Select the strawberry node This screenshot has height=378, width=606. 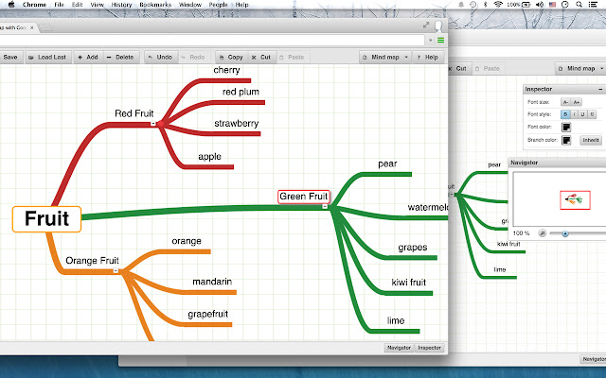pos(237,124)
